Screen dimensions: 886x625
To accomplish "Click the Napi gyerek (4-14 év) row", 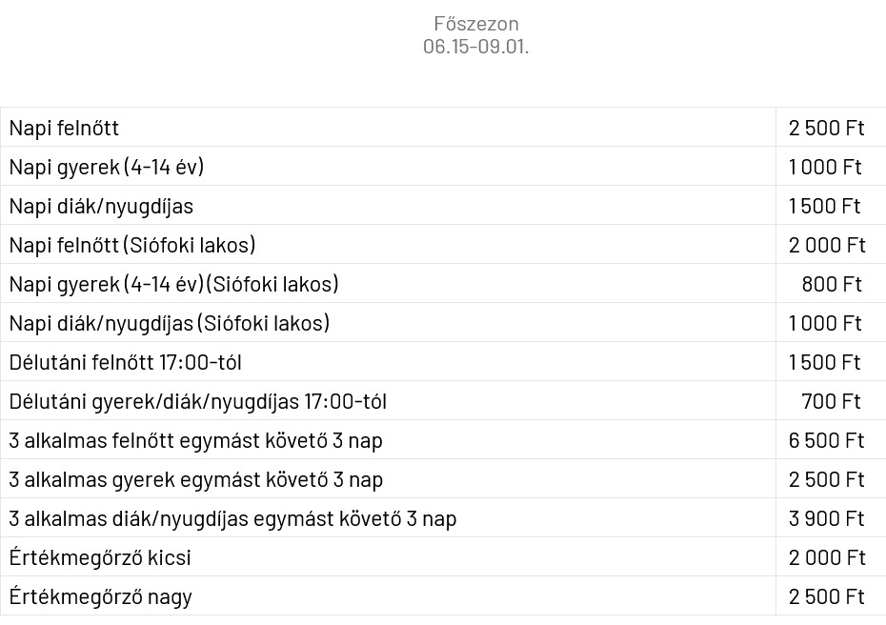I will pos(443,167).
